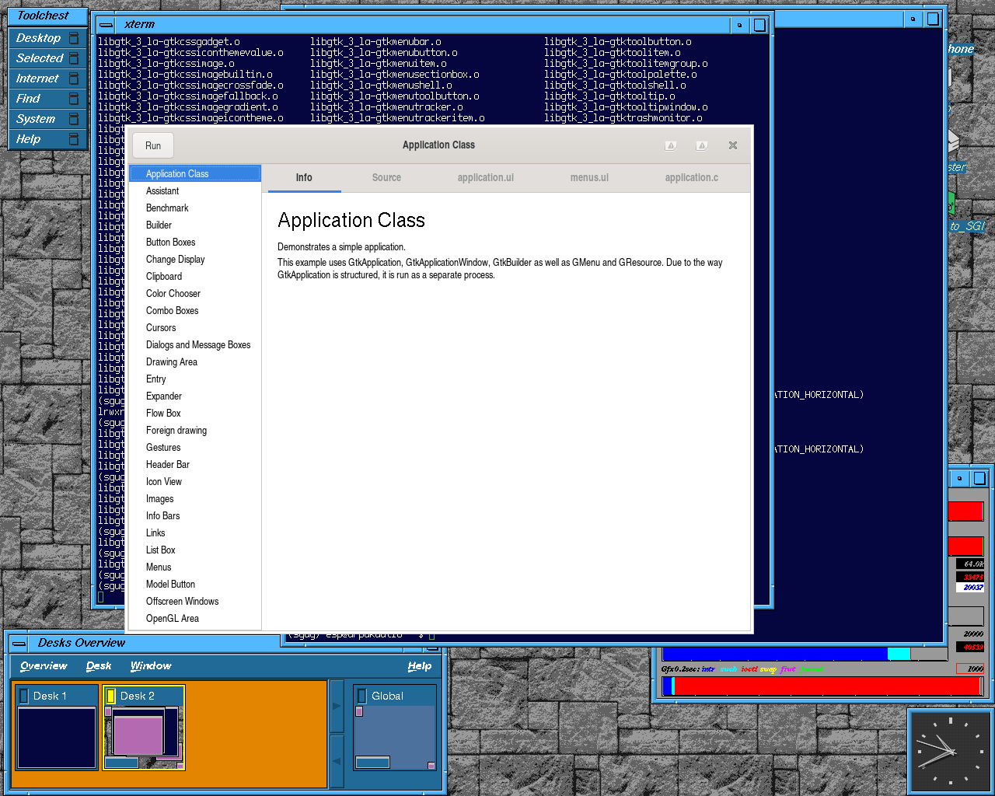
Task: Maximize the system monitor window at right
Action: [979, 478]
